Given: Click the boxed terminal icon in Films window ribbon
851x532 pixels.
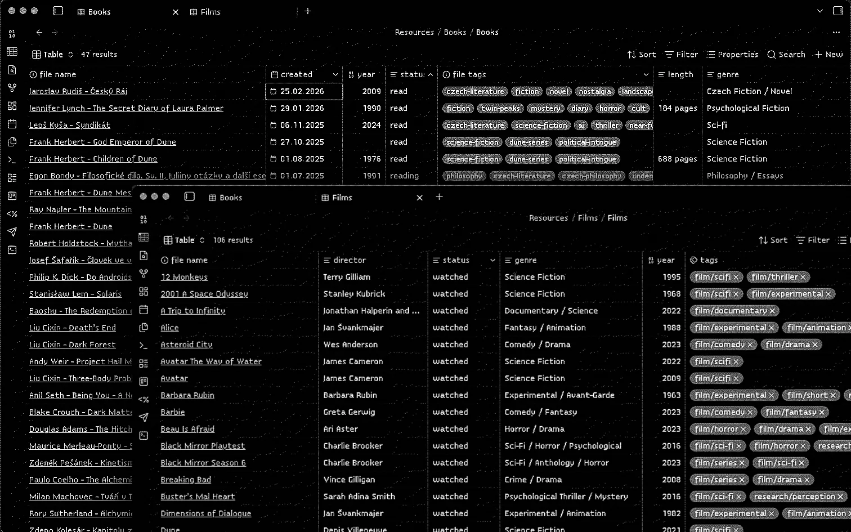Looking at the screenshot, I should (144, 436).
